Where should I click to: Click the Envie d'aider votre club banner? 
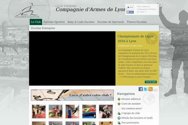point(72,95)
